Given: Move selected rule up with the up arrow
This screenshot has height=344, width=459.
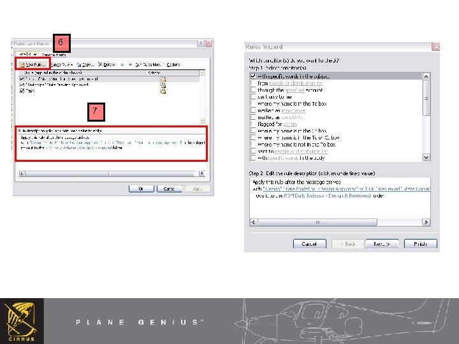Looking at the screenshot, I should point(122,64).
